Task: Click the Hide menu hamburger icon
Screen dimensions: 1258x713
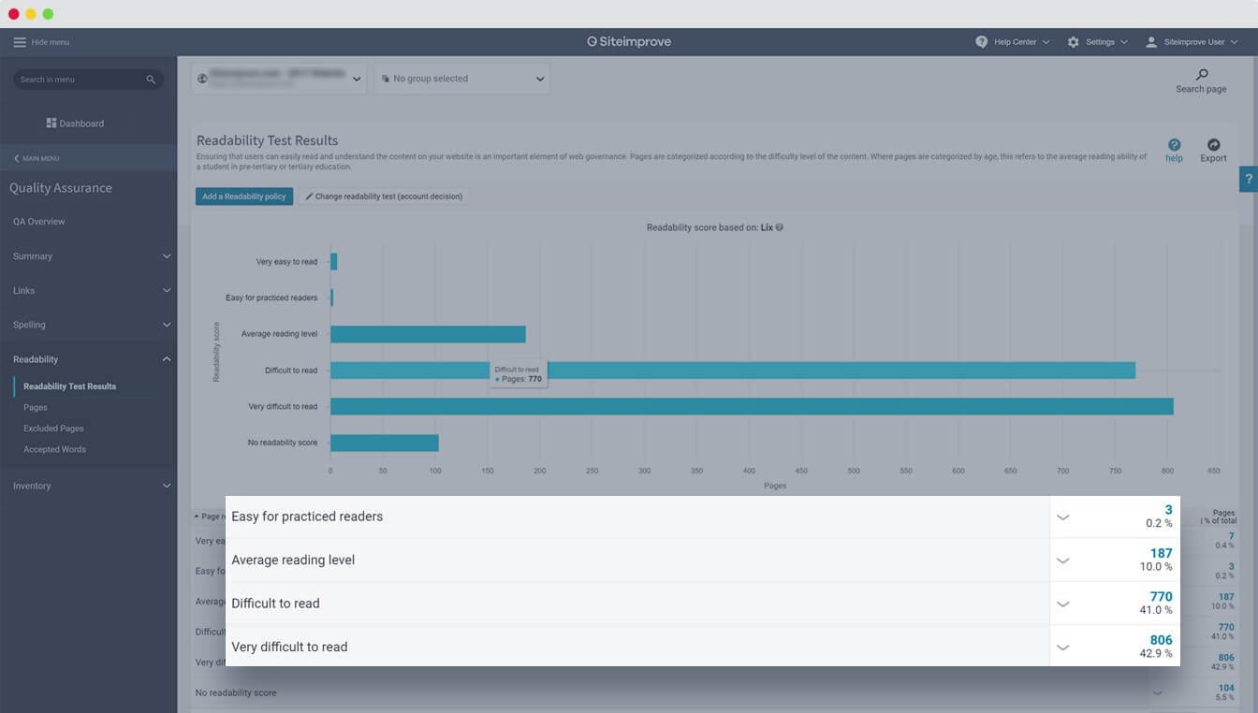Action: click(x=20, y=42)
